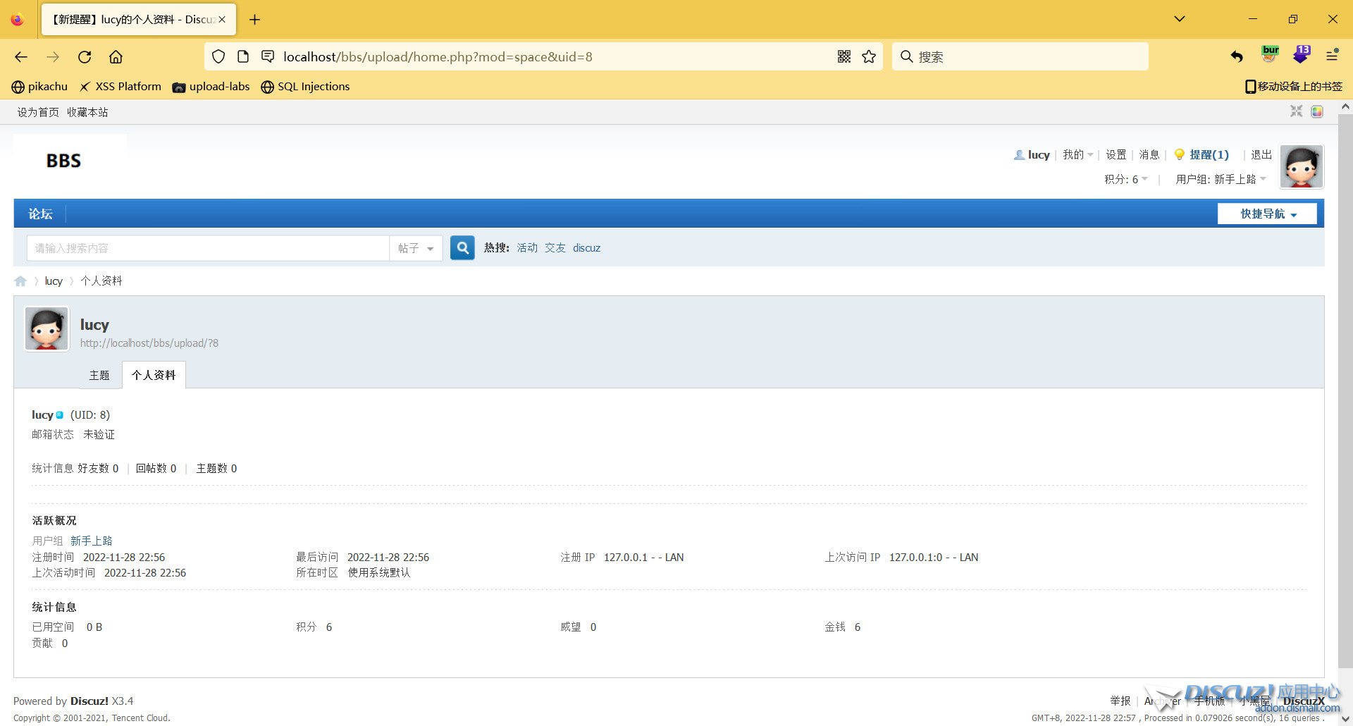
Task: Open Firefox application menu
Action: pyautogui.click(x=1332, y=56)
